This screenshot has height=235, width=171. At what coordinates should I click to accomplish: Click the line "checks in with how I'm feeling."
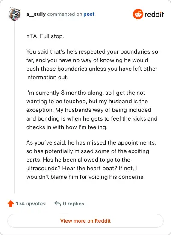(67, 127)
